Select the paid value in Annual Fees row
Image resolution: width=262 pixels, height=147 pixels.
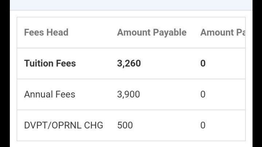coord(203,95)
